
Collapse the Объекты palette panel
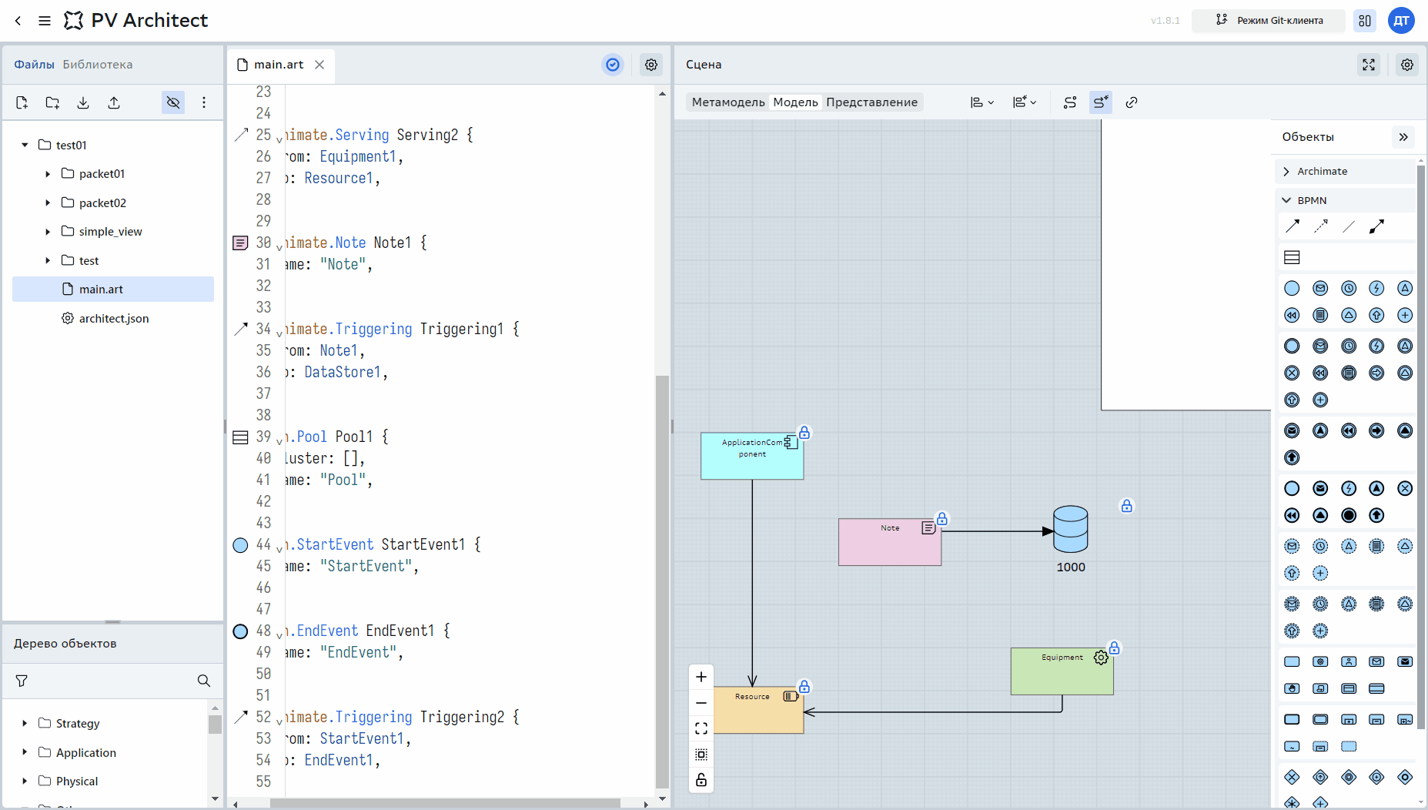click(1403, 137)
